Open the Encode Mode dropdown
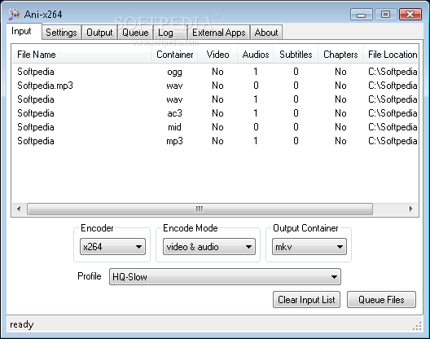The image size is (430, 339). [x=209, y=246]
